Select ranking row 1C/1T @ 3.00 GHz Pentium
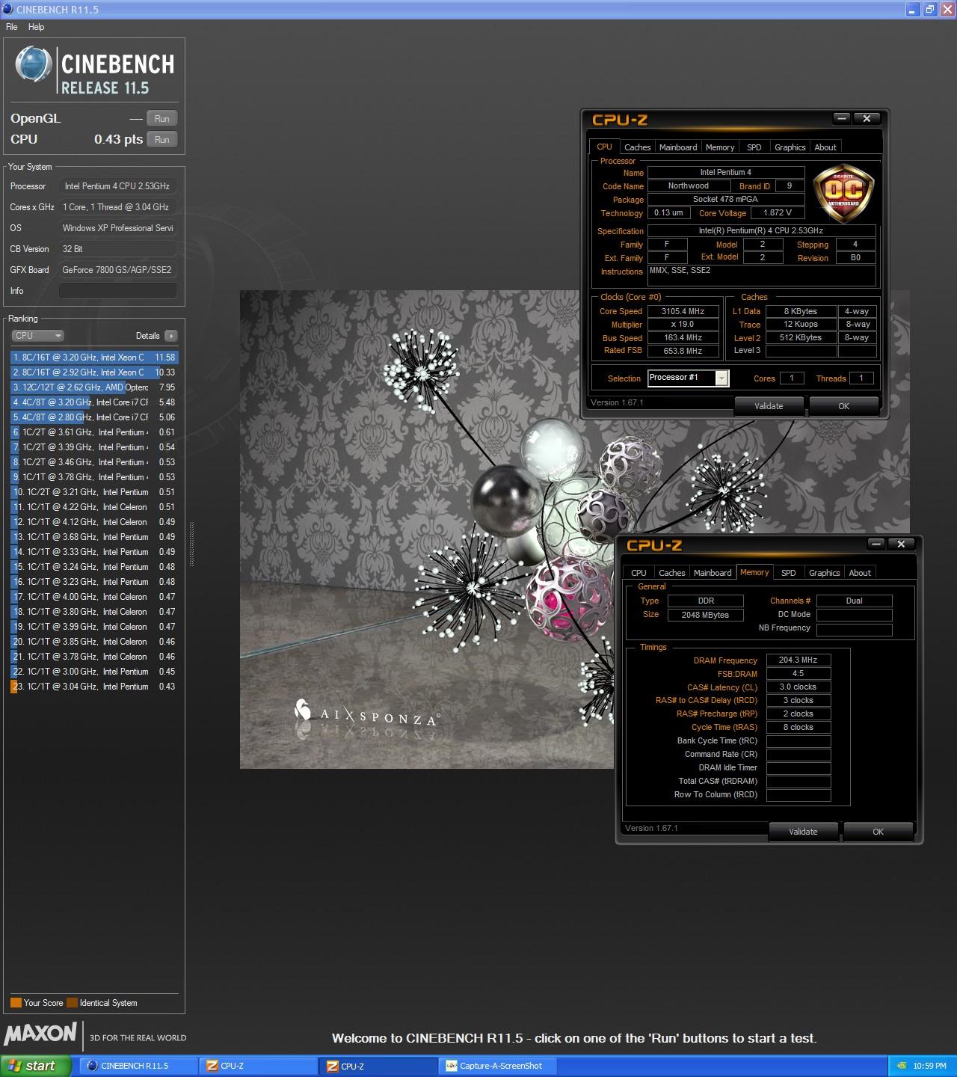The width and height of the screenshot is (957, 1077). pyautogui.click(x=94, y=672)
